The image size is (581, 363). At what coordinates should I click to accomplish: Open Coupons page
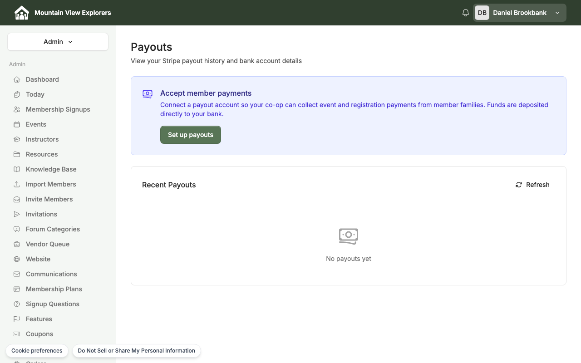(x=39, y=334)
